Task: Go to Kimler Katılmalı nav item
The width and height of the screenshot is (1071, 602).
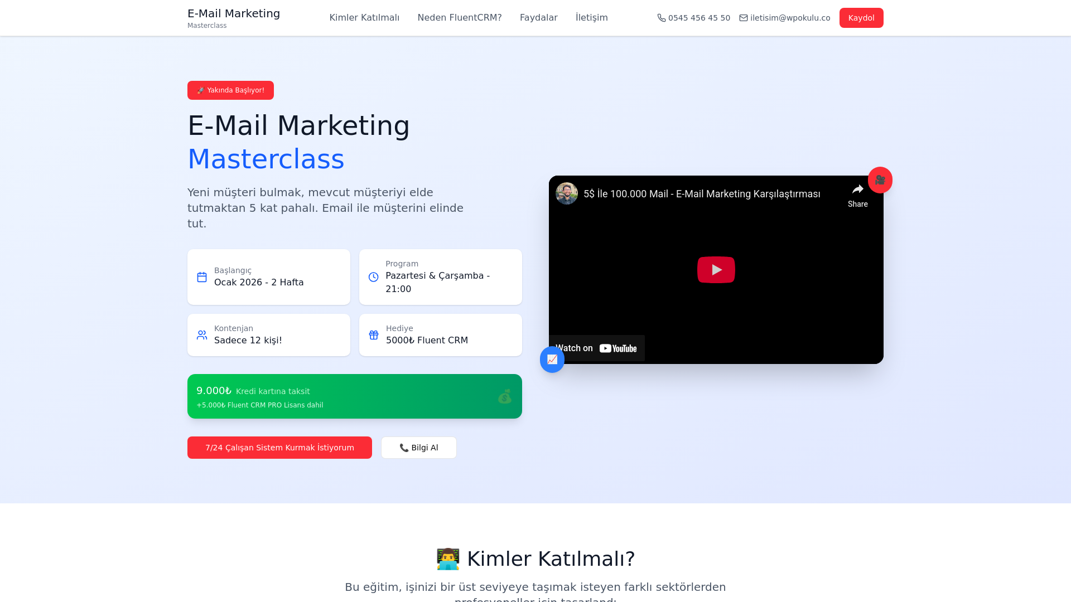Action: pyautogui.click(x=364, y=18)
